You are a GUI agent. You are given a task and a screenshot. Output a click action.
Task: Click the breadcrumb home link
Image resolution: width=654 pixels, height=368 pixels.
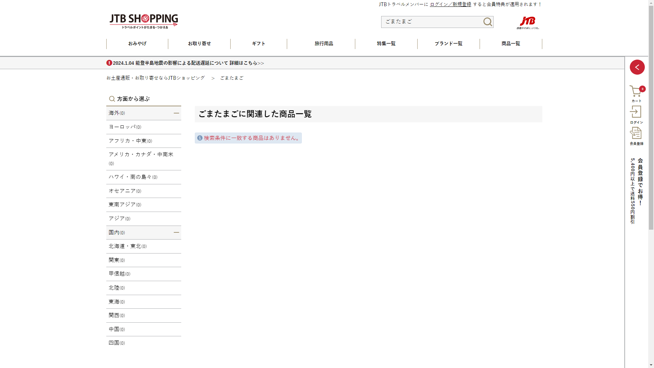[155, 78]
